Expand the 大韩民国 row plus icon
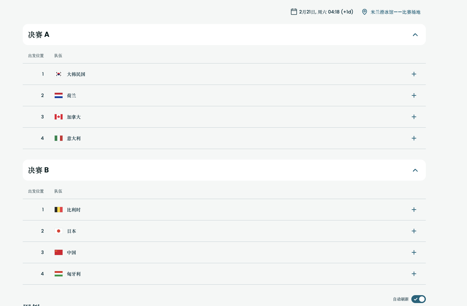This screenshot has height=306, width=467. pyautogui.click(x=414, y=74)
